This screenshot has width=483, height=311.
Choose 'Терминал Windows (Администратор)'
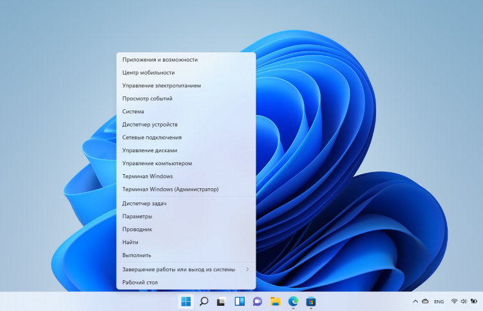[171, 190]
